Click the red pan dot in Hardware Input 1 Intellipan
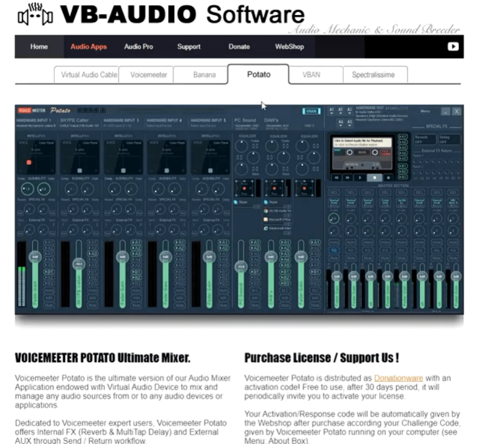This screenshot has width=479, height=444. click(29, 162)
